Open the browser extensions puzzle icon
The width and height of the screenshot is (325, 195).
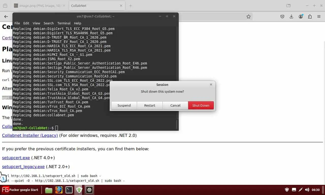pos(310,17)
